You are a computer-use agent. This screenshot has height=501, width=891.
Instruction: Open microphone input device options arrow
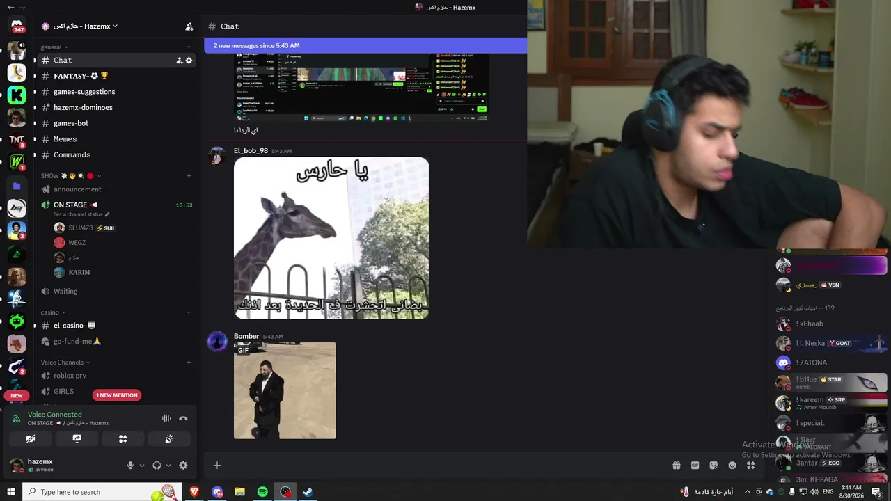pos(142,466)
